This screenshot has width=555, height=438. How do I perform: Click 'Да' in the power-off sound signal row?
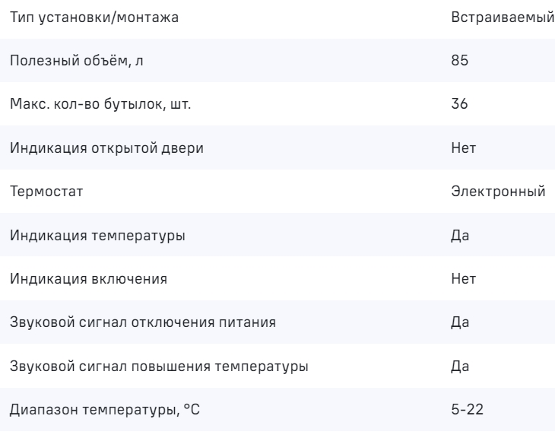[460, 323]
